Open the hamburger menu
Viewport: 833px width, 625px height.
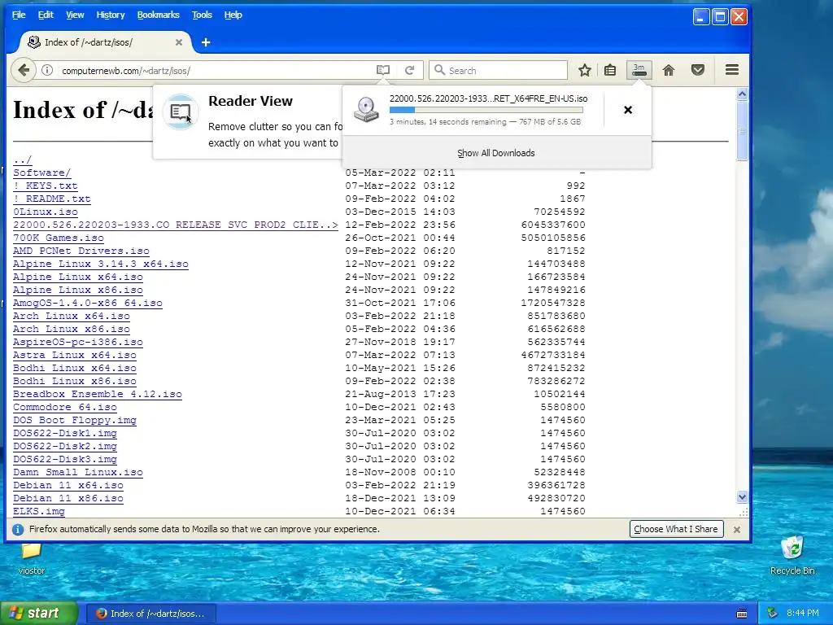(x=731, y=70)
